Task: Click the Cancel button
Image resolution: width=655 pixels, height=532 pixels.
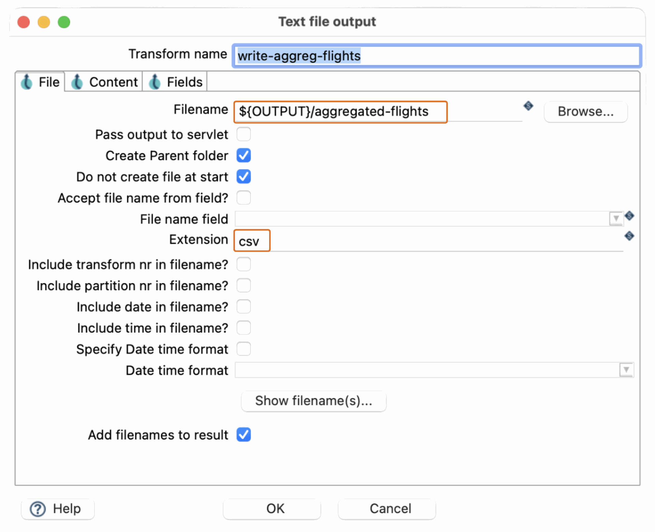Action: [387, 509]
